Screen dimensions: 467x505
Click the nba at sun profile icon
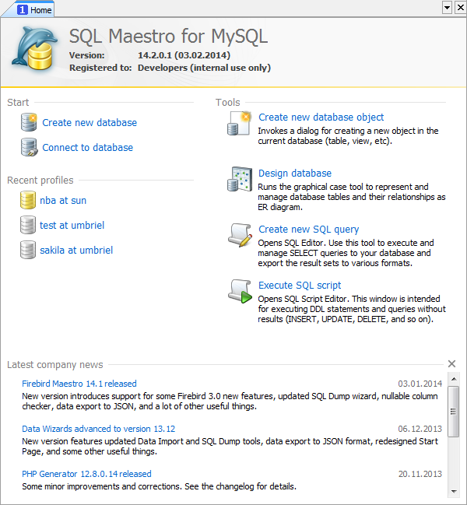click(27, 201)
